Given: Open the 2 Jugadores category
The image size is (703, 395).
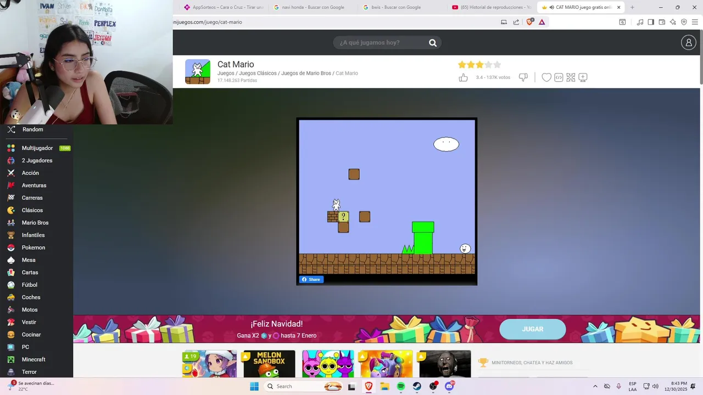Looking at the screenshot, I should point(36,161).
